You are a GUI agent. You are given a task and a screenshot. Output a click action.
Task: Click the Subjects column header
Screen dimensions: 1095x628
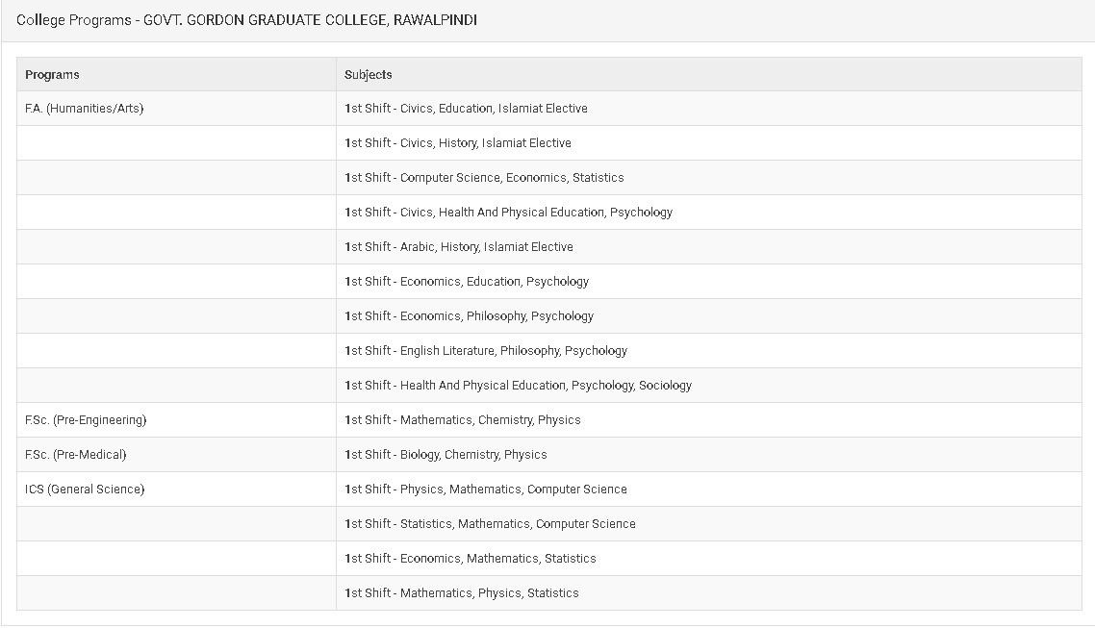coord(369,74)
